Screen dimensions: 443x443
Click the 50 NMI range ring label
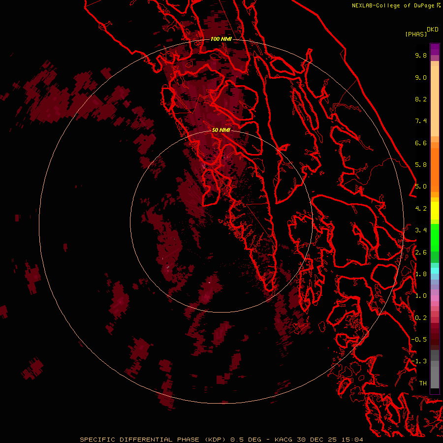click(221, 130)
